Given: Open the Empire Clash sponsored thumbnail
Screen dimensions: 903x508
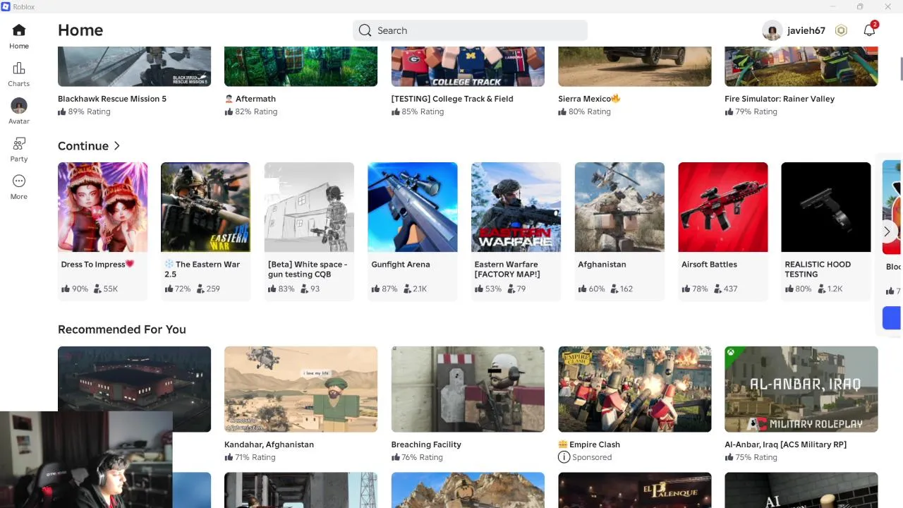Looking at the screenshot, I should (x=635, y=389).
